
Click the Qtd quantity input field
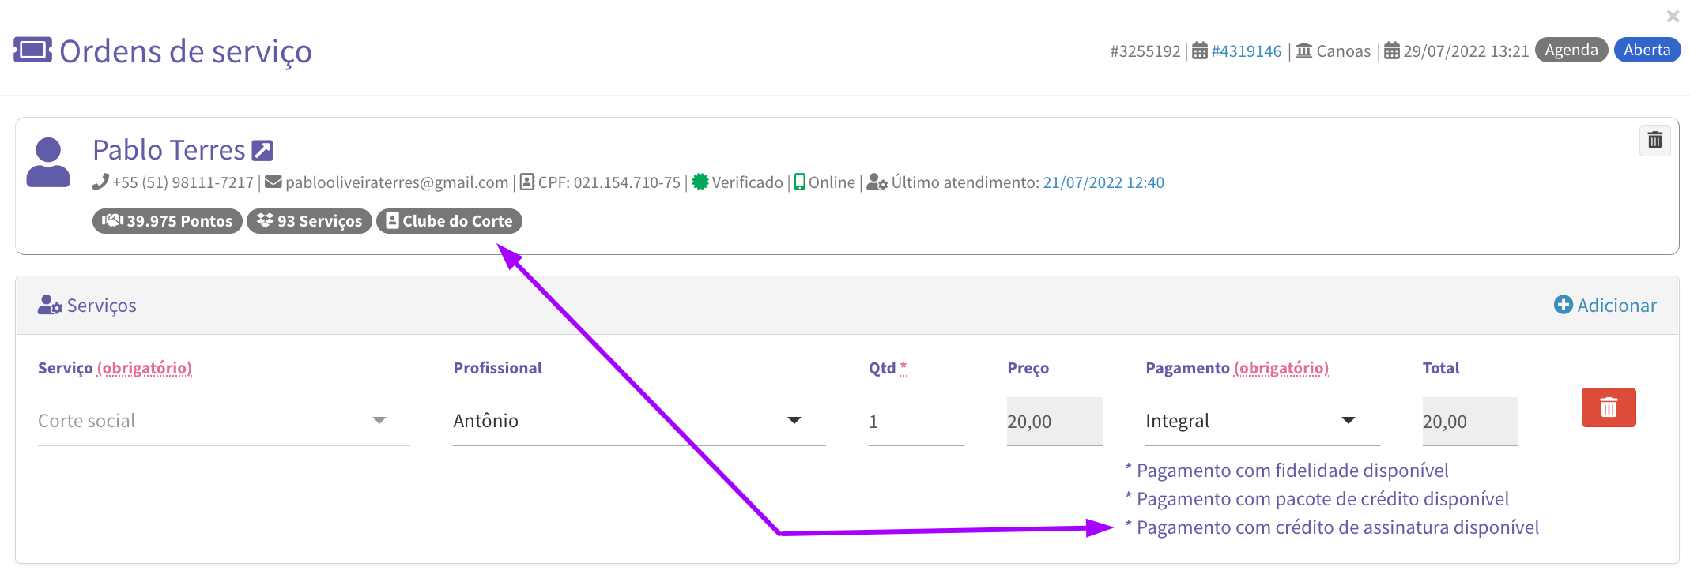915,422
